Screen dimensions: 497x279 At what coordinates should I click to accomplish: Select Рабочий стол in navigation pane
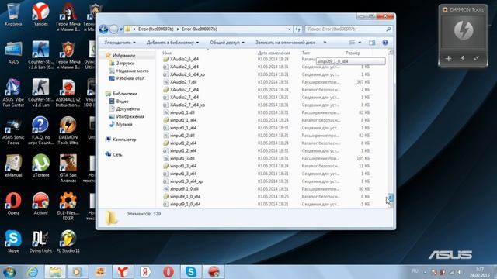click(130, 78)
